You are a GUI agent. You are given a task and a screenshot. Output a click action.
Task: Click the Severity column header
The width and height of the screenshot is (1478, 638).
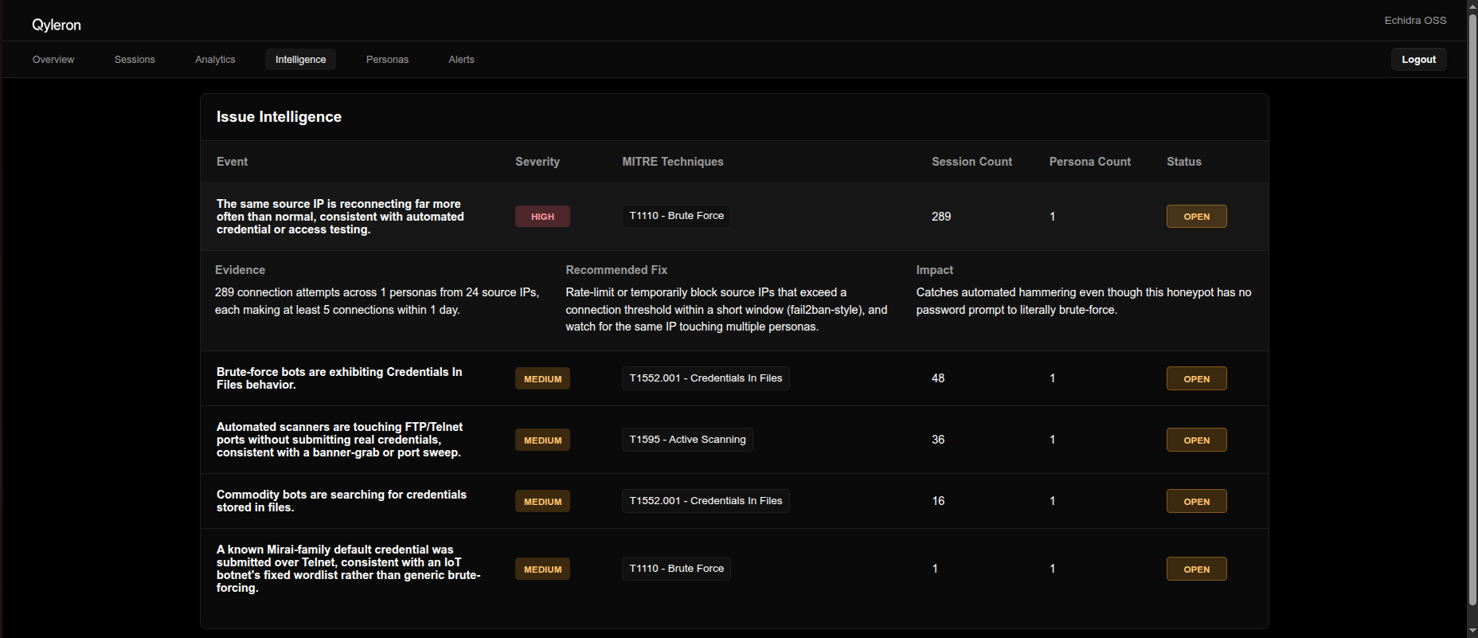[x=538, y=162]
